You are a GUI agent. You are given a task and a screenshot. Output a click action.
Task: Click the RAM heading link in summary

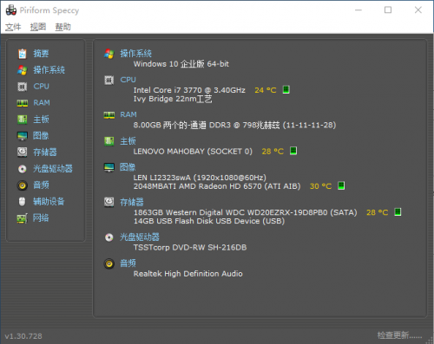(x=128, y=114)
